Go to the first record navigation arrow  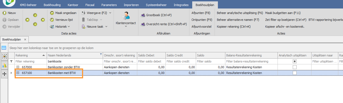(x=27, y=20)
